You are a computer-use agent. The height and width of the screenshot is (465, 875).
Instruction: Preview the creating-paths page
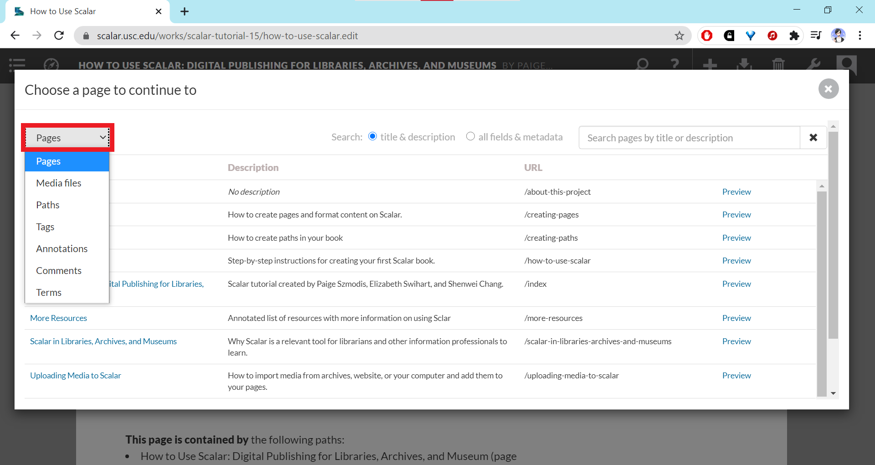(x=736, y=238)
